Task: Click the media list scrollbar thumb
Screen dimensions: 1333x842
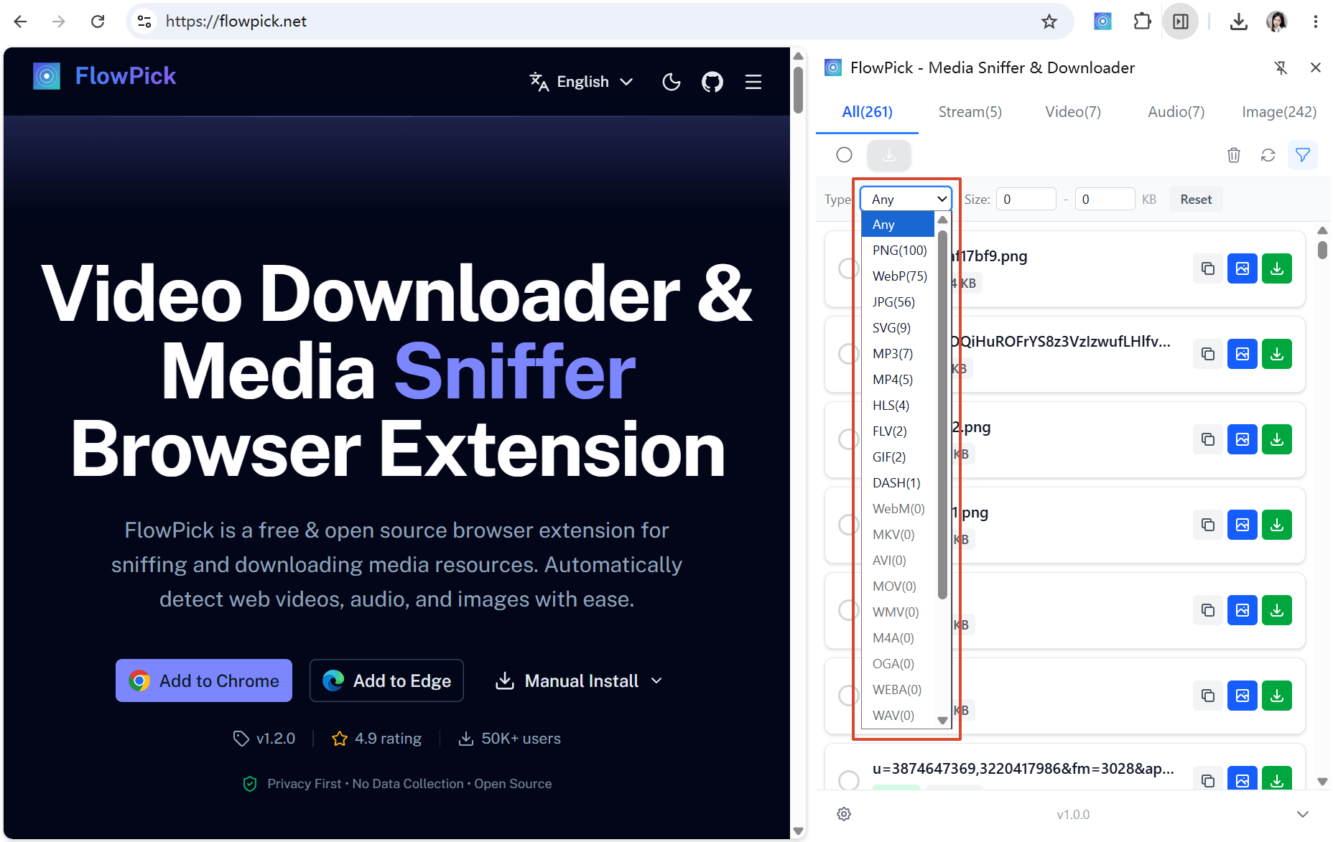Action: click(1322, 249)
